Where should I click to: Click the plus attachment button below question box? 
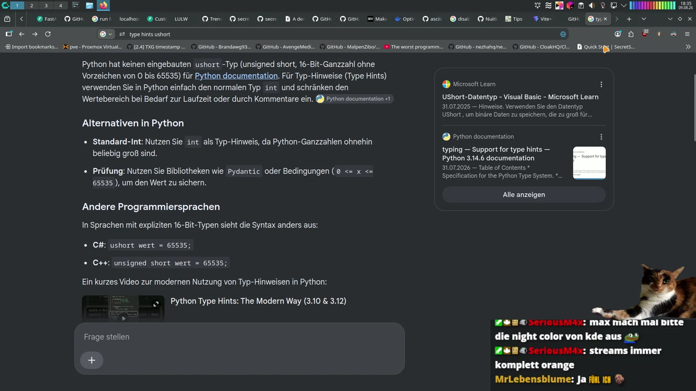[x=92, y=360]
